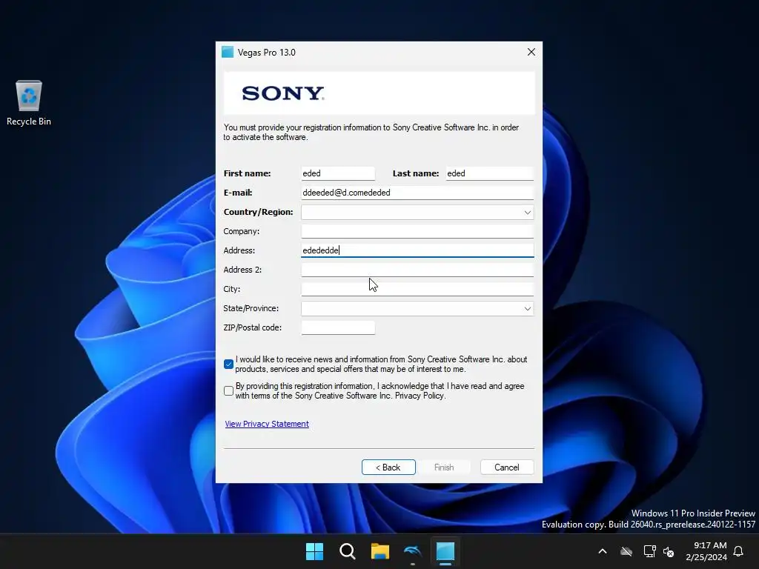
Task: Click the OneDrive cloud tray icon
Action: click(x=626, y=551)
